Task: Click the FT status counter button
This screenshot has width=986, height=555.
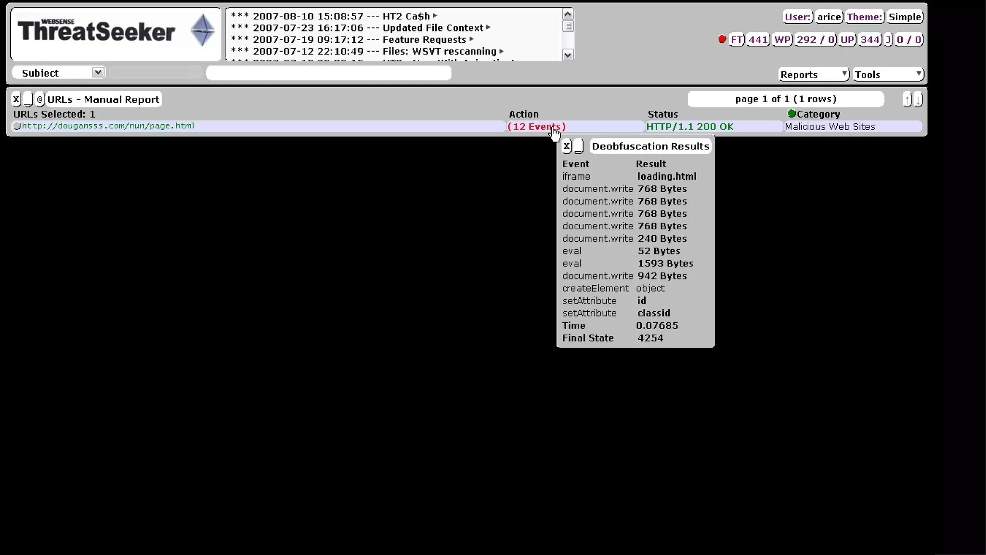Action: click(x=736, y=40)
